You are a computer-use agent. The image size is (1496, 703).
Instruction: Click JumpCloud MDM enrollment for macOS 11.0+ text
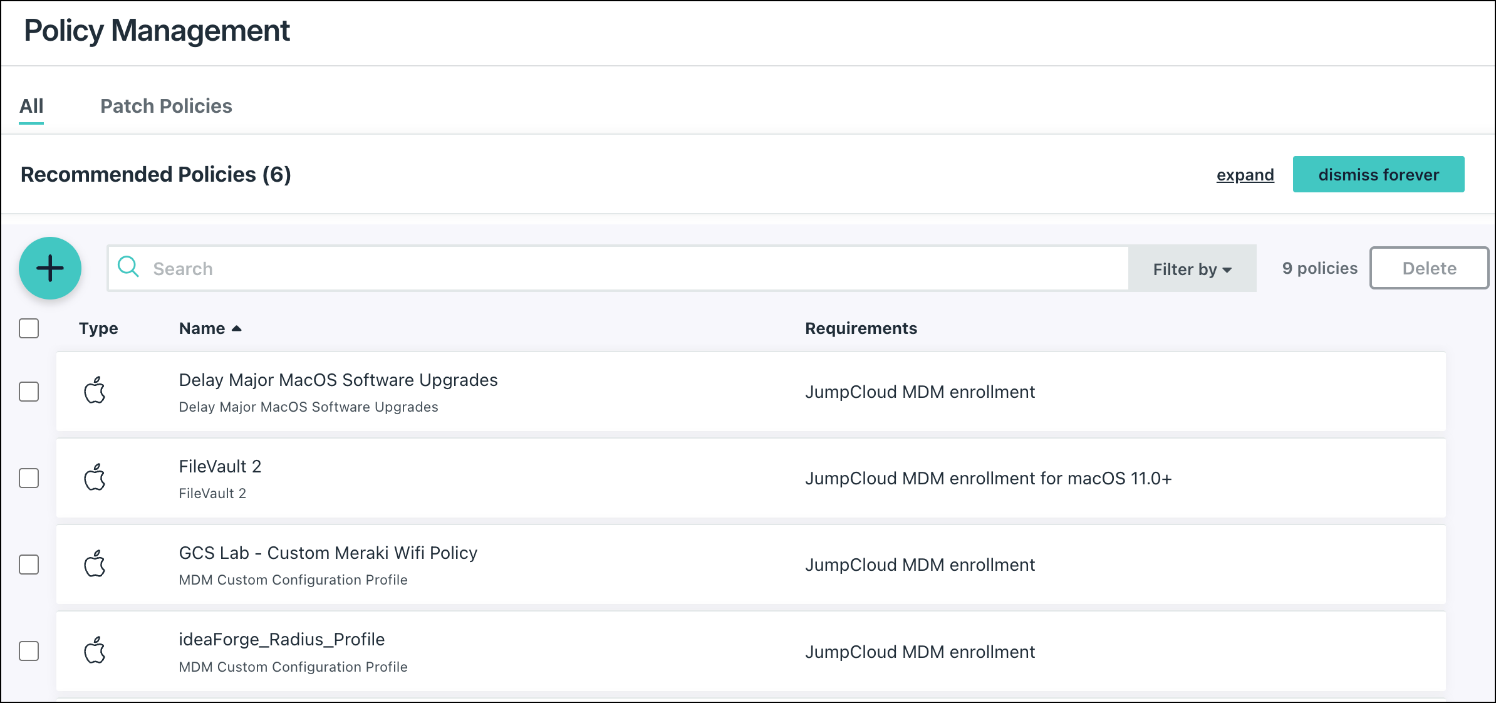click(x=988, y=478)
